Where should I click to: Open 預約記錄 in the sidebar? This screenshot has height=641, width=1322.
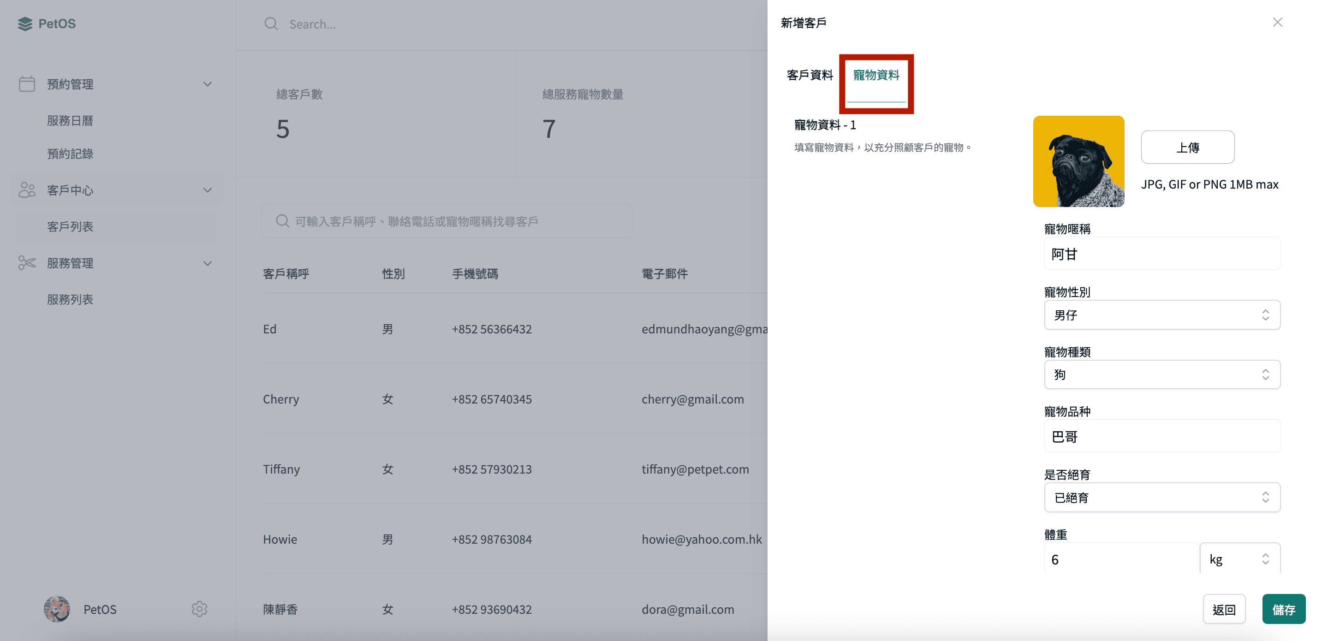coord(70,154)
